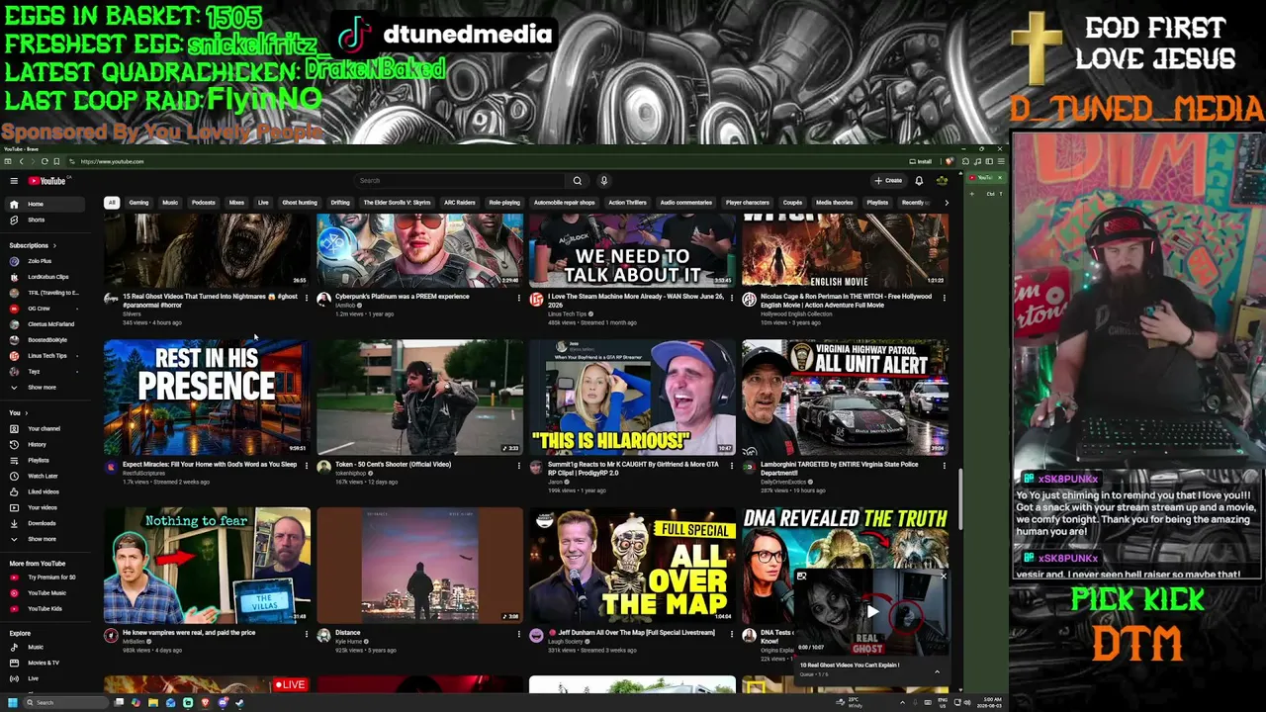Viewport: 1266px width, 712px height.
Task: Click the YouTube logo
Action: (x=46, y=181)
